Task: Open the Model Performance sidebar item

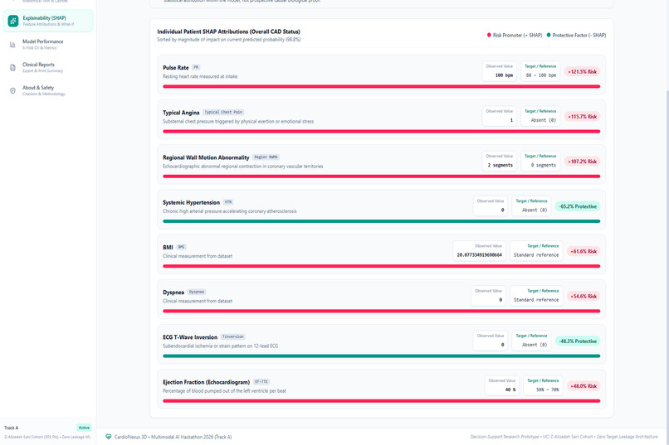Action: [x=48, y=44]
